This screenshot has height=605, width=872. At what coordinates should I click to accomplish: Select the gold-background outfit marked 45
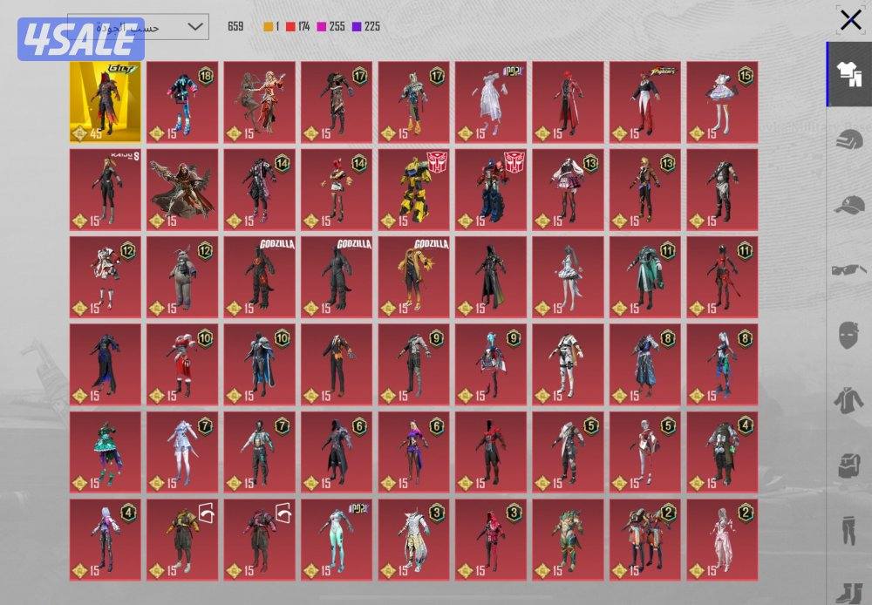[105, 102]
